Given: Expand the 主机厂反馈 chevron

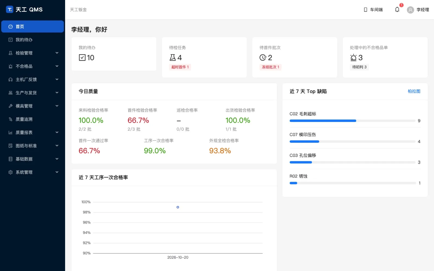Looking at the screenshot, I should tap(57, 79).
